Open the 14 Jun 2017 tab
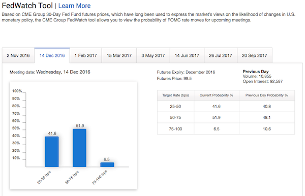305x196 pixels. (x=187, y=55)
